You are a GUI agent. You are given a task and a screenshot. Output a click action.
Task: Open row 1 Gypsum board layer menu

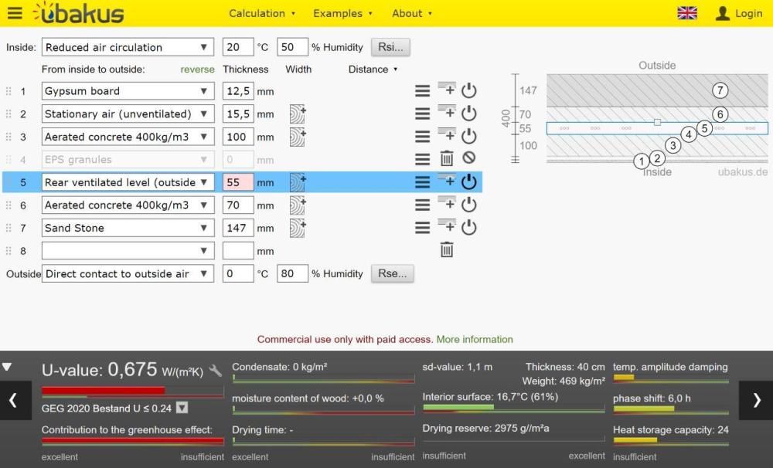pos(422,90)
